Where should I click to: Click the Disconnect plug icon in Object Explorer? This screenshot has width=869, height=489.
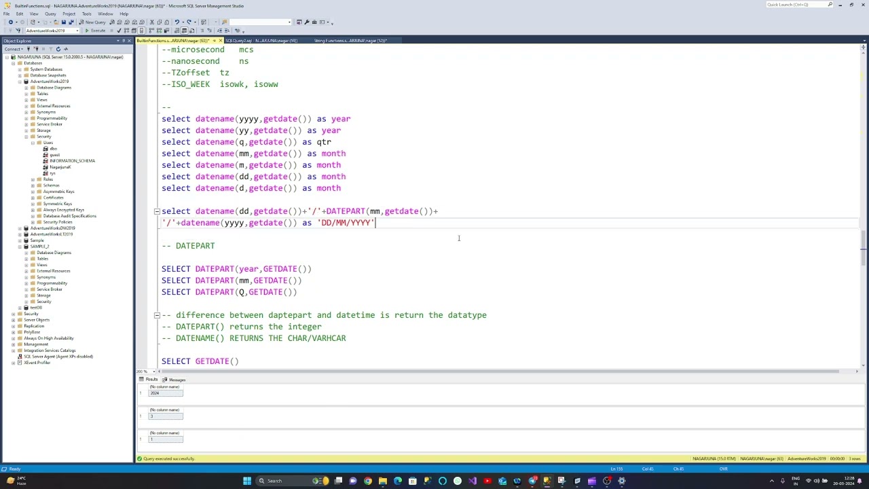pos(37,49)
